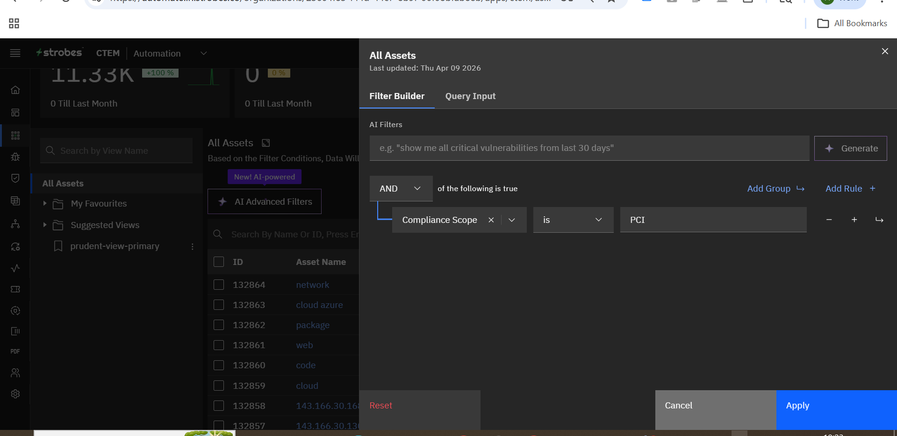Screen dimensions: 897x436
Task: Open the node hierarchy icon in the sidebar
Action: [15, 224]
